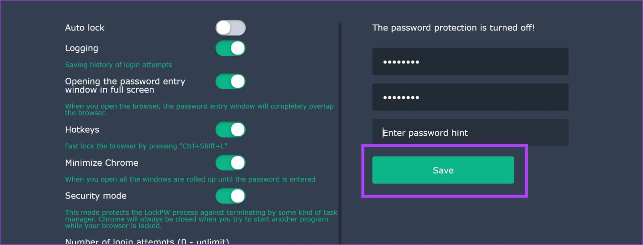Viewport: 643px width, 245px height.
Task: Disable full screen password window toggle
Action: pos(230,82)
